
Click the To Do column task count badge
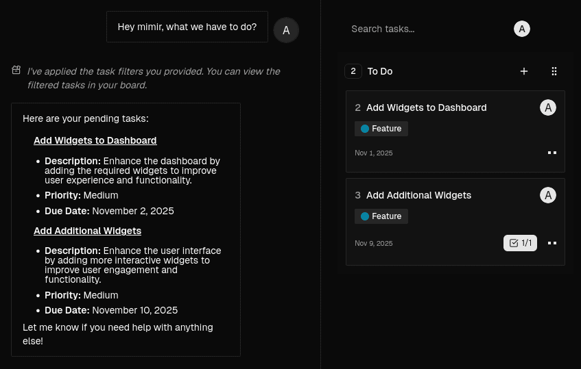pos(353,71)
